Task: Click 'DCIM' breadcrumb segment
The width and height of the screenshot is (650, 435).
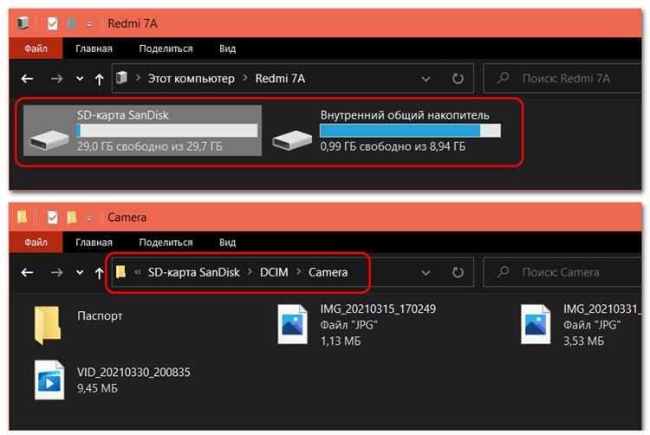Action: coord(274,272)
